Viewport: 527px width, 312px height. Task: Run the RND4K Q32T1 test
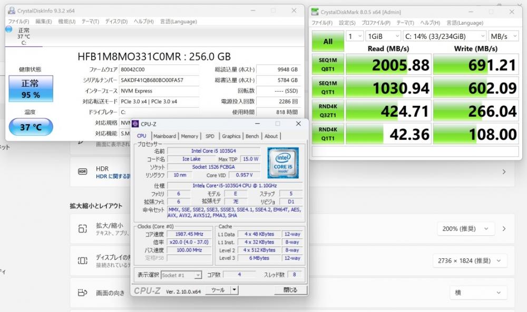(328, 110)
